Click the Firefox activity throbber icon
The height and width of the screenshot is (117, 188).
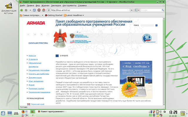(163, 6)
